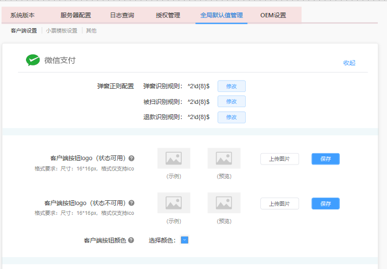
Task: Switch to 小票模板设置 sub-tab
Action: coord(61,31)
